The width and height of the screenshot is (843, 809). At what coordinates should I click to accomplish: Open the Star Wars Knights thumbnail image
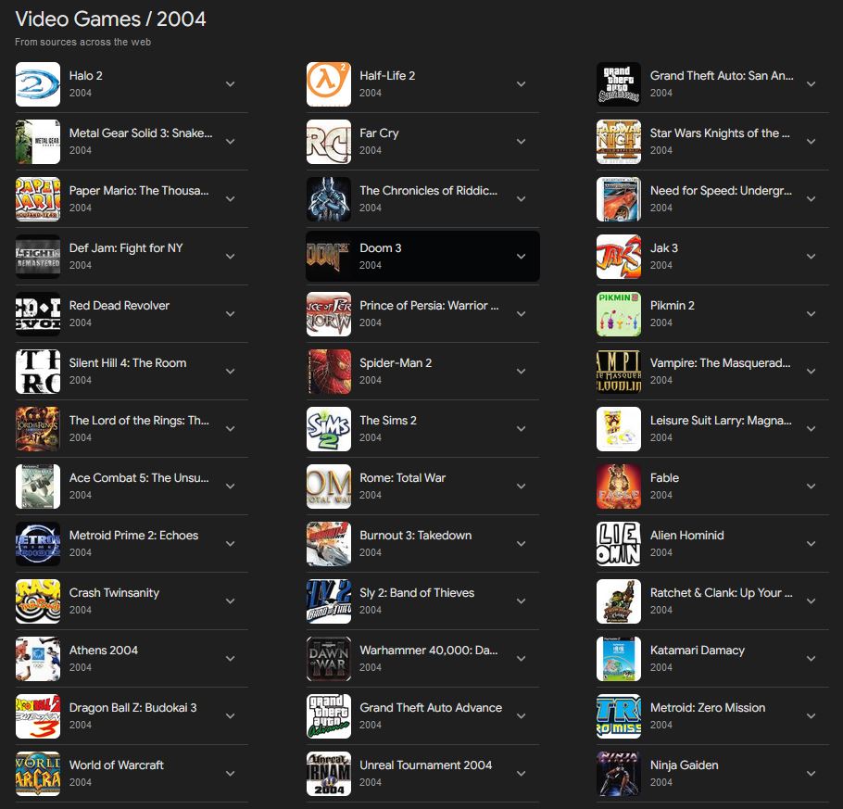pos(619,142)
